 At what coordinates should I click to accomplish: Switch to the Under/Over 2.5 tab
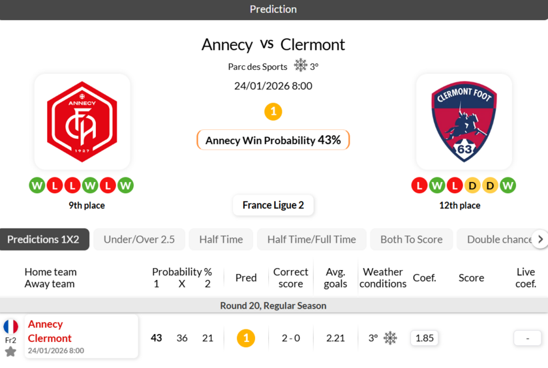click(139, 239)
